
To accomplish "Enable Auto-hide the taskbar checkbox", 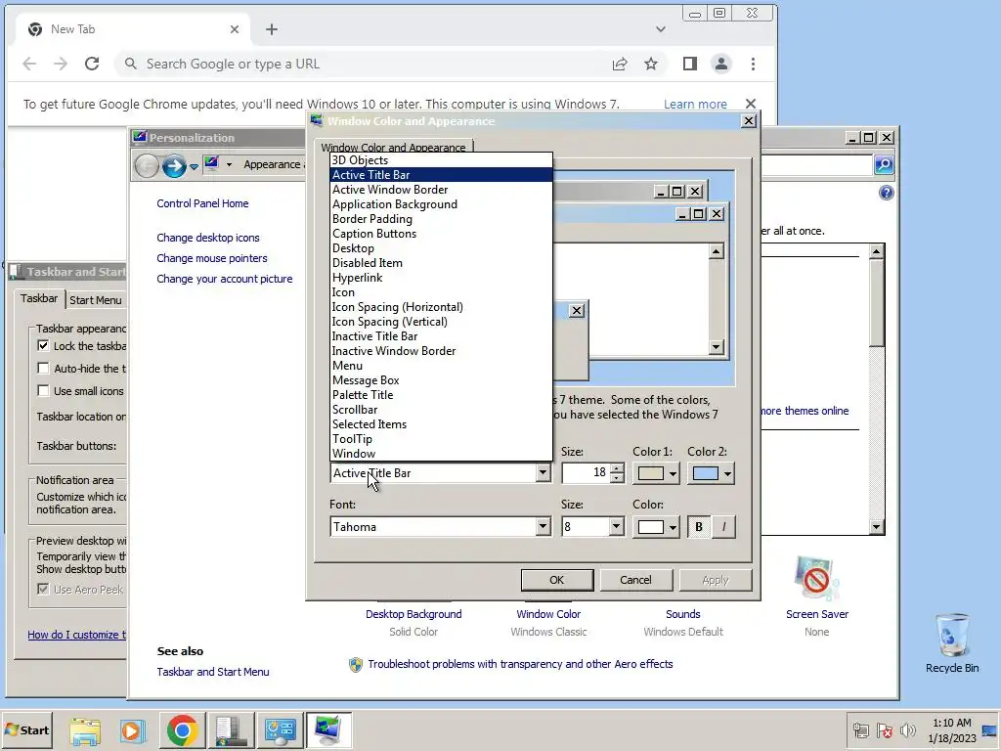I will pos(43,369).
